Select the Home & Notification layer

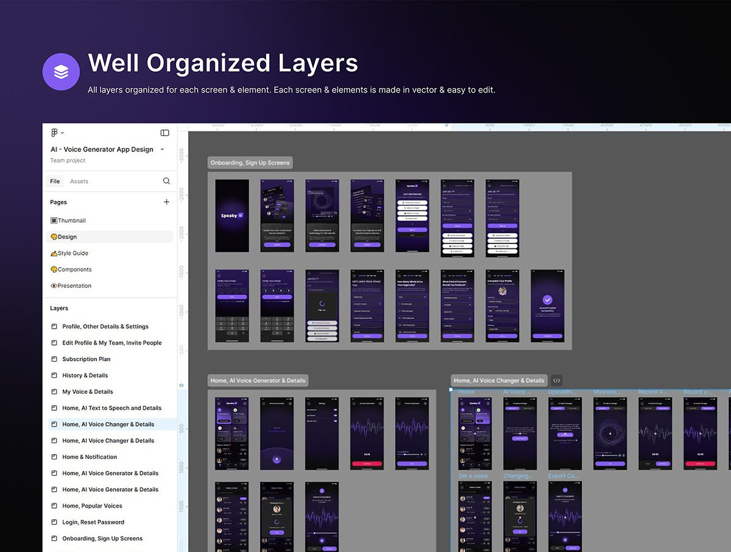point(90,457)
